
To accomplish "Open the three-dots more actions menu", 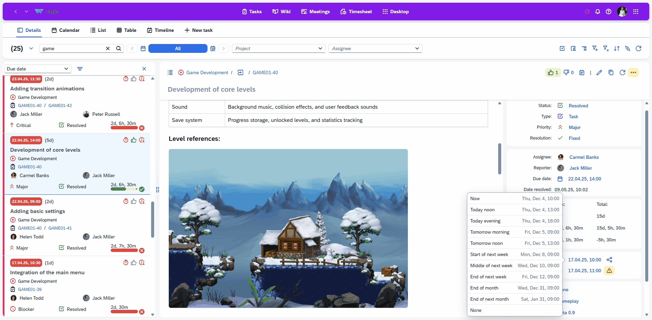I will click(633, 72).
